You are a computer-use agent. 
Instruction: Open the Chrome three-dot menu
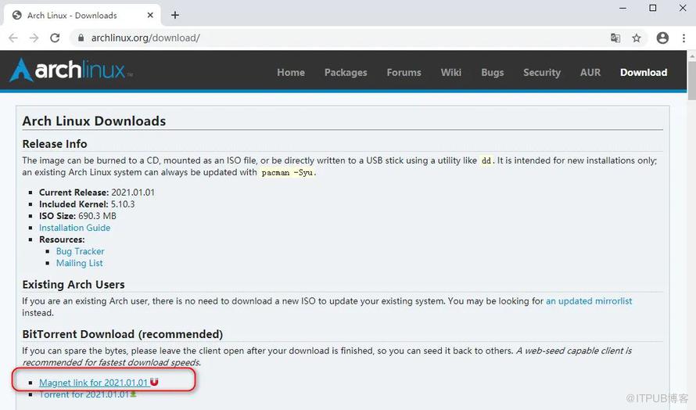pos(683,38)
